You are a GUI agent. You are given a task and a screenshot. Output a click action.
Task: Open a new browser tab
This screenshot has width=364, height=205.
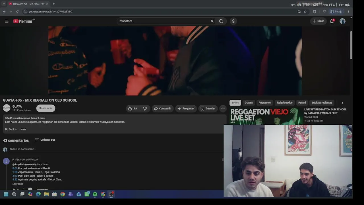point(53,4)
